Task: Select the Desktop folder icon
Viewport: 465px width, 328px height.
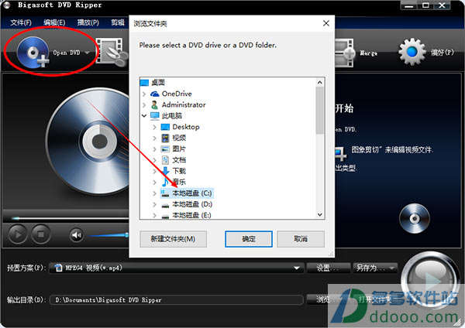Action: point(165,127)
